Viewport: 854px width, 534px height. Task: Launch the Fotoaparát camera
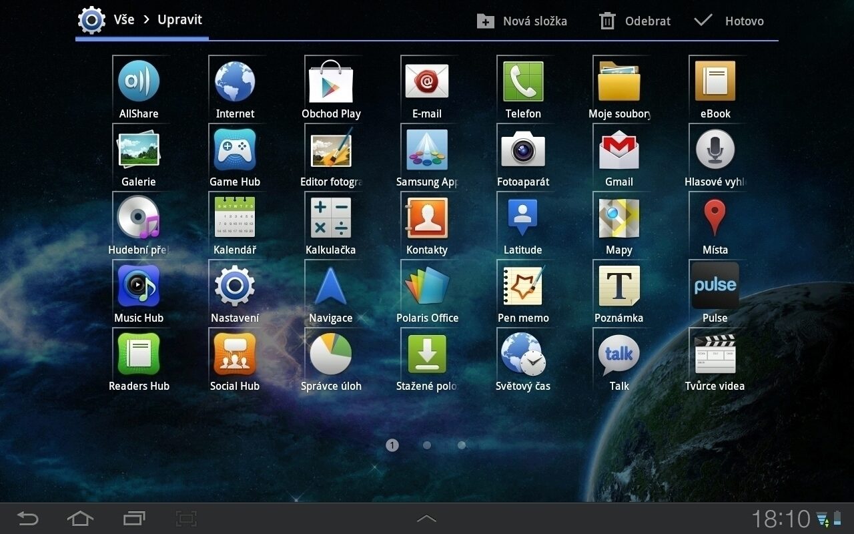tap(523, 150)
